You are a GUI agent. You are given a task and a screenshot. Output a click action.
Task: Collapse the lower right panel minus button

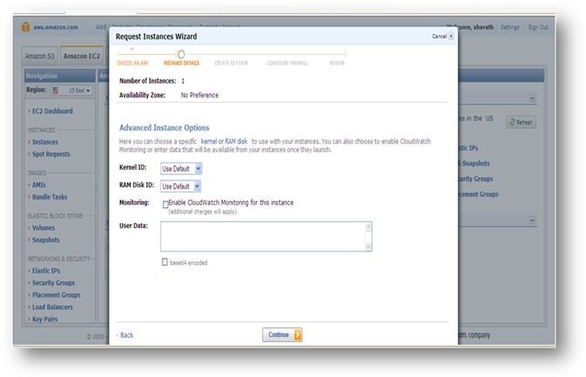click(532, 220)
